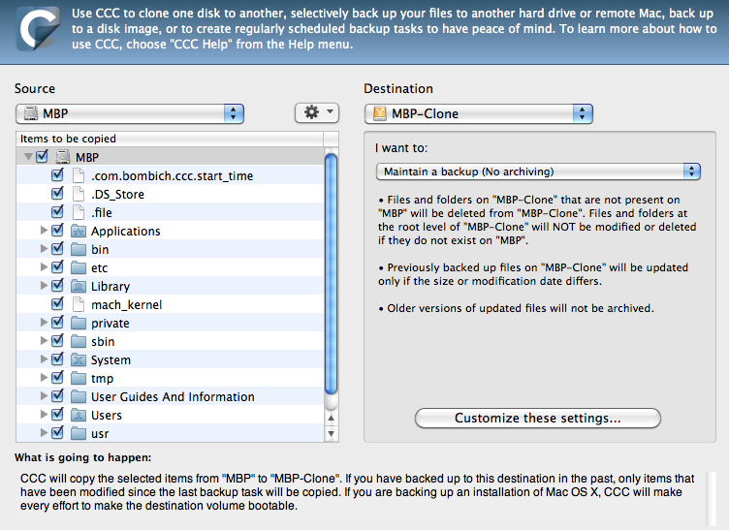Uncheck the sbin checkbox

57,340
